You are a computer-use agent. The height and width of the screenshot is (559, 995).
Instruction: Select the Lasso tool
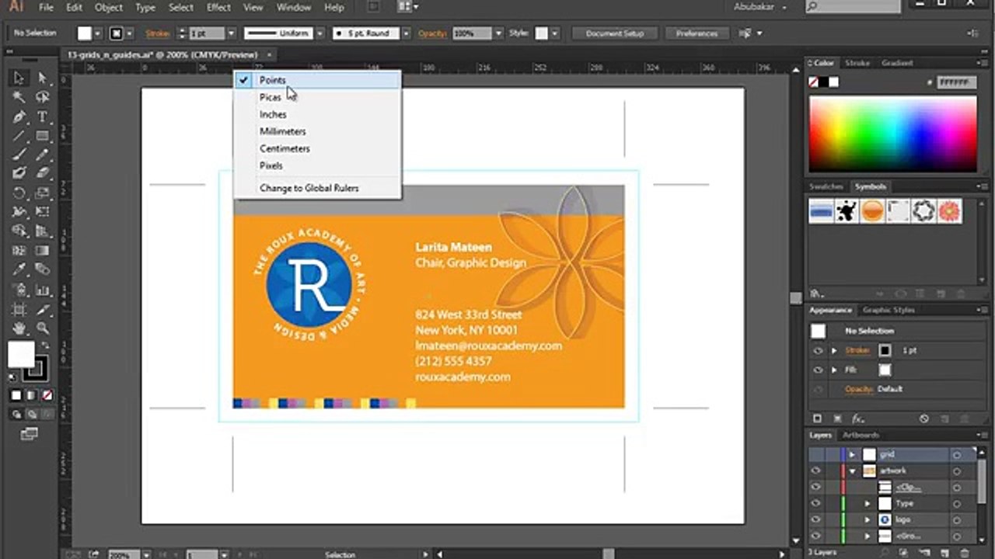(x=42, y=97)
